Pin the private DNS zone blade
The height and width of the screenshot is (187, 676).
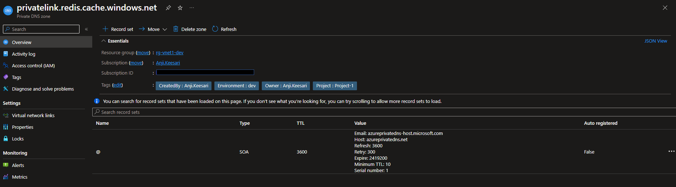point(168,8)
